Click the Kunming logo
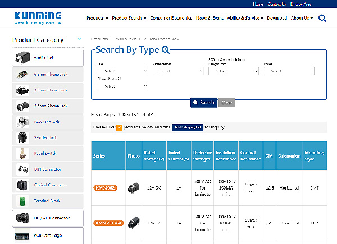337x244 pixels. pos(35,19)
